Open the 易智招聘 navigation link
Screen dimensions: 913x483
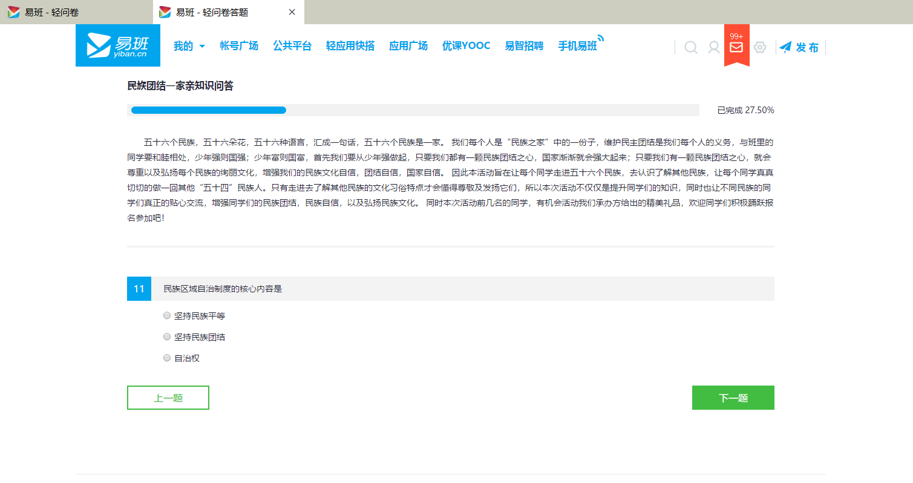click(524, 46)
